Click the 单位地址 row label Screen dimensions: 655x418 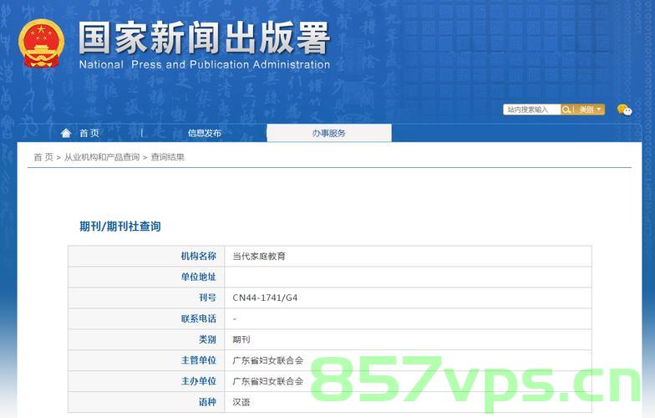point(199,278)
